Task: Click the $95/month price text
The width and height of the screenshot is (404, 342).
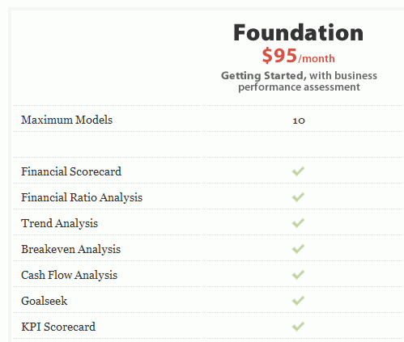Action: coord(299,56)
